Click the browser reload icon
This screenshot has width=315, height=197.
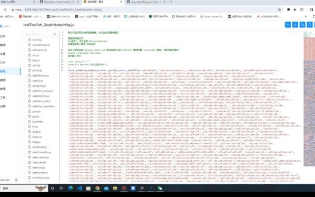pyautogui.click(x=5, y=9)
